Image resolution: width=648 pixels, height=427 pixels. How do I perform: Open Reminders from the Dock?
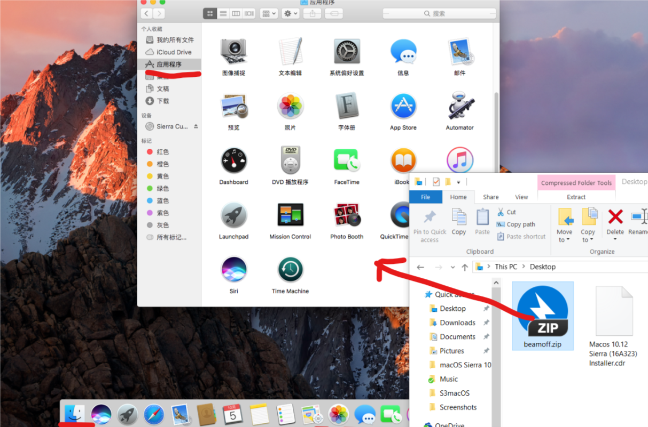[286, 414]
